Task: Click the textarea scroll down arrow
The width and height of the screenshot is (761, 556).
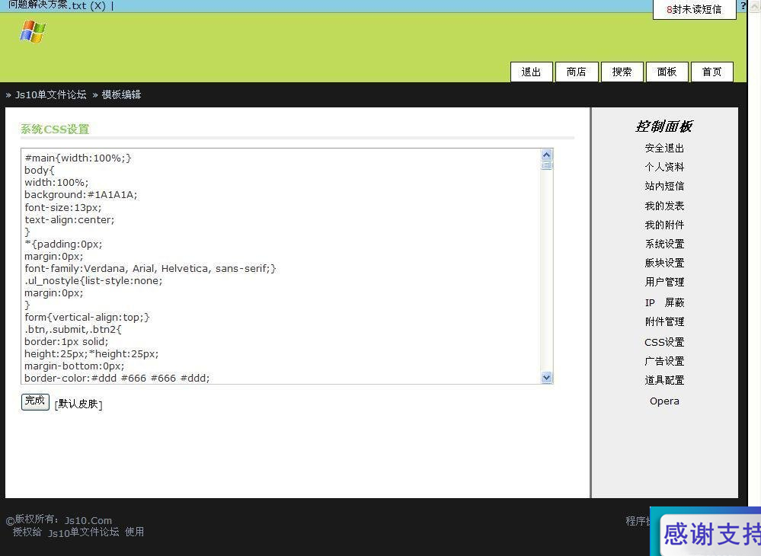Action: click(x=546, y=378)
